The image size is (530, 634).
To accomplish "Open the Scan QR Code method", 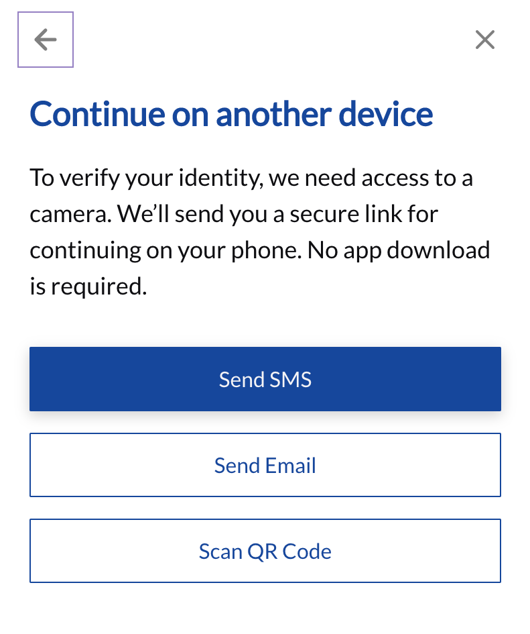I will point(265,551).
